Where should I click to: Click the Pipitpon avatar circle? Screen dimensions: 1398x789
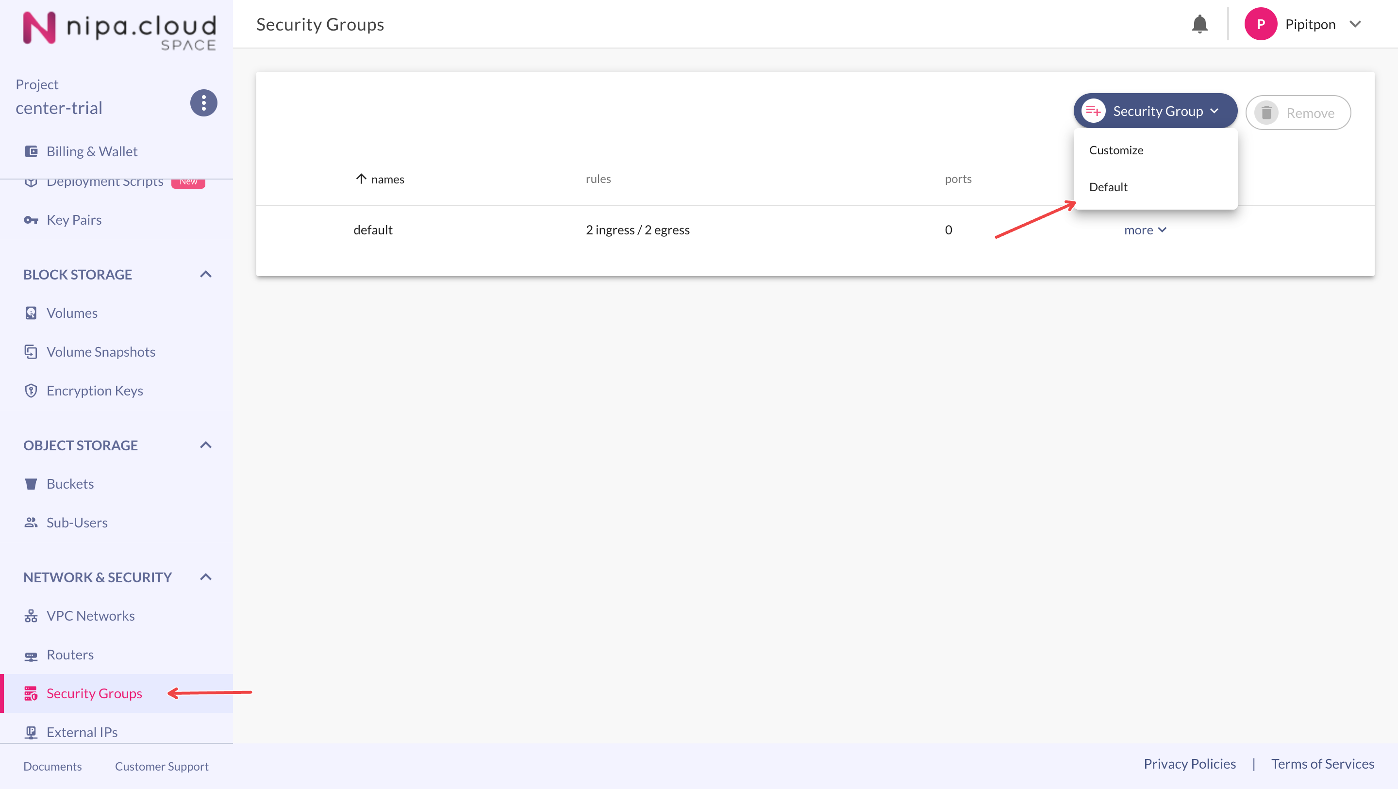[x=1260, y=24]
